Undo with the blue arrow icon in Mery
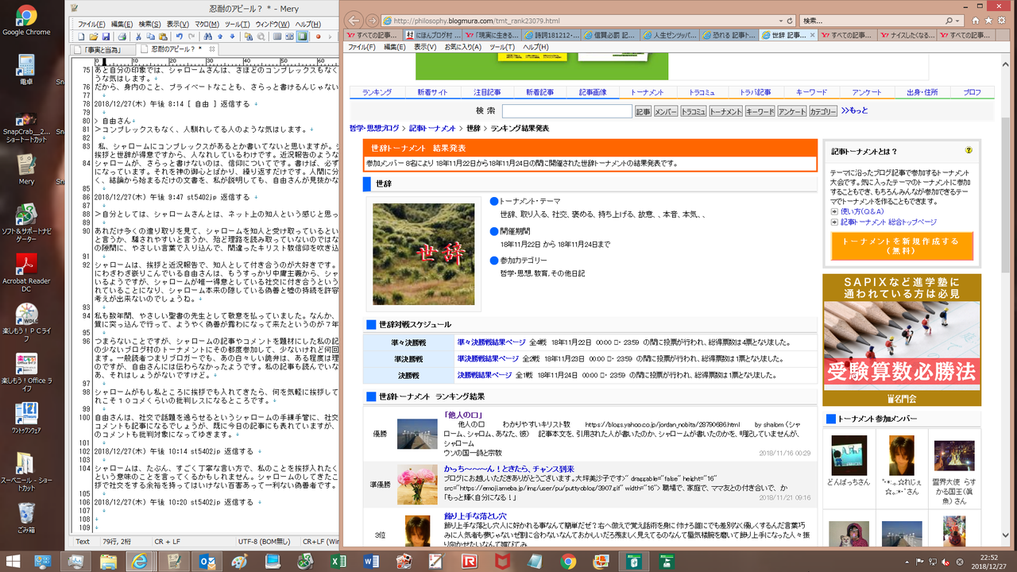 tap(180, 37)
